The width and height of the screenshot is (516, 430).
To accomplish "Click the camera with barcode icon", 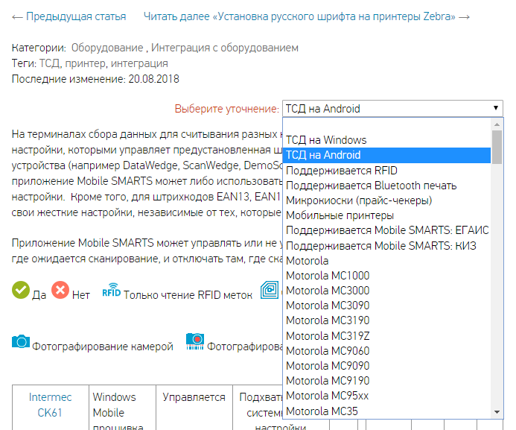I will 195,341.
